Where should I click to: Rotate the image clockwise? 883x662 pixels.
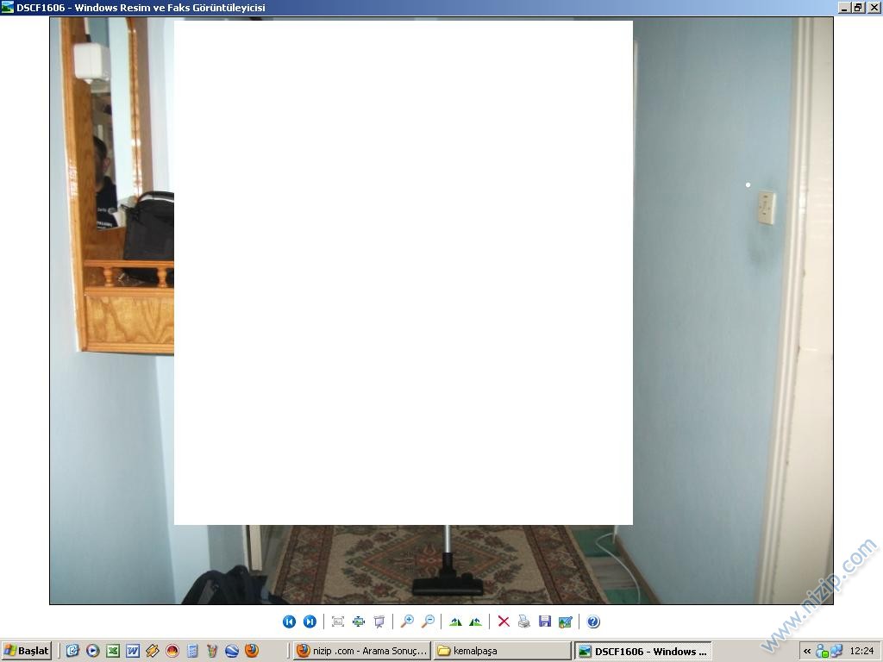click(x=455, y=621)
